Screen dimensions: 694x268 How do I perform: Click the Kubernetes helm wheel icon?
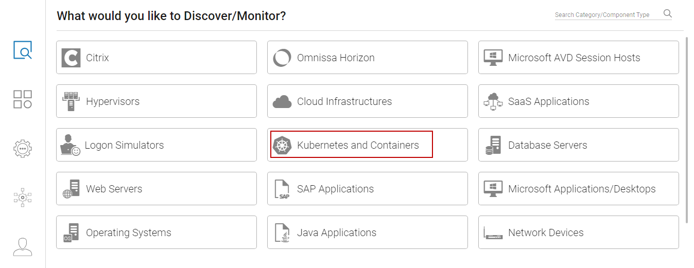tap(282, 146)
